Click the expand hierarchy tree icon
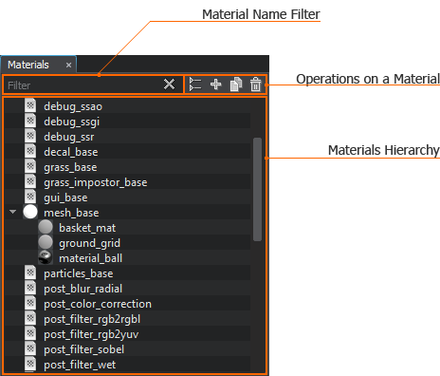The height and width of the screenshot is (376, 440). (195, 85)
